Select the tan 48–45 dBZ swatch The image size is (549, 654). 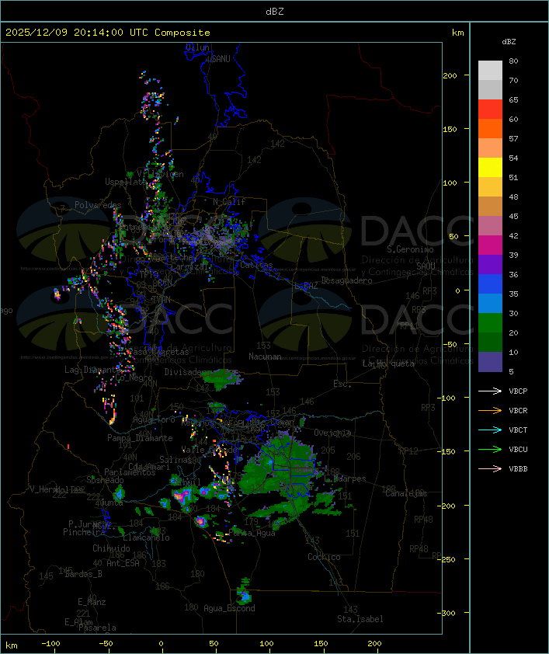pos(490,206)
